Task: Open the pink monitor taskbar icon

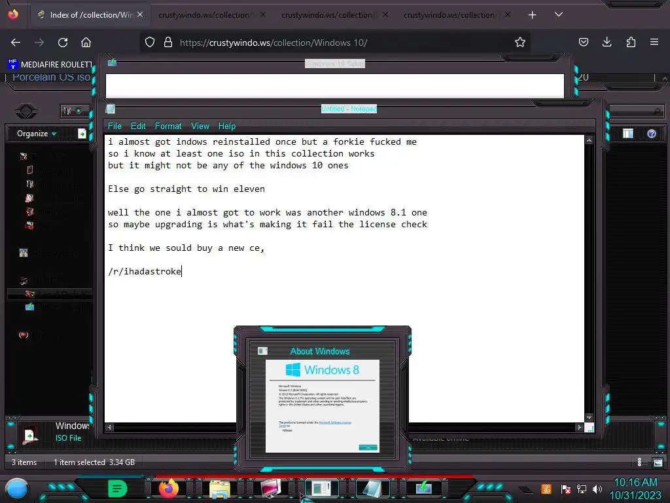Action: click(271, 489)
